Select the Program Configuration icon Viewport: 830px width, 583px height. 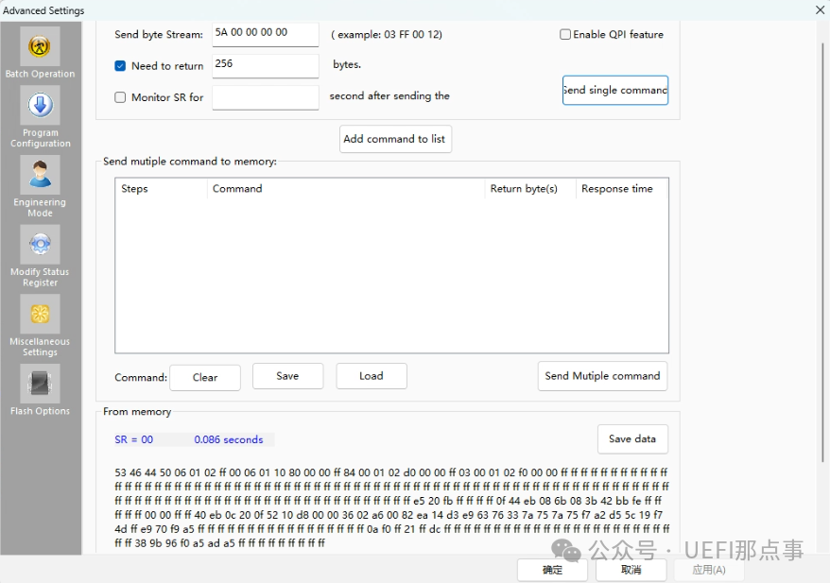pyautogui.click(x=40, y=106)
